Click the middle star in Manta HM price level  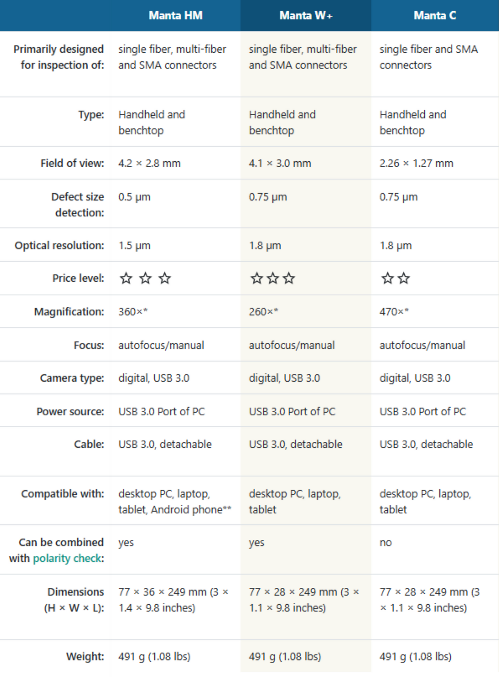[x=145, y=278]
